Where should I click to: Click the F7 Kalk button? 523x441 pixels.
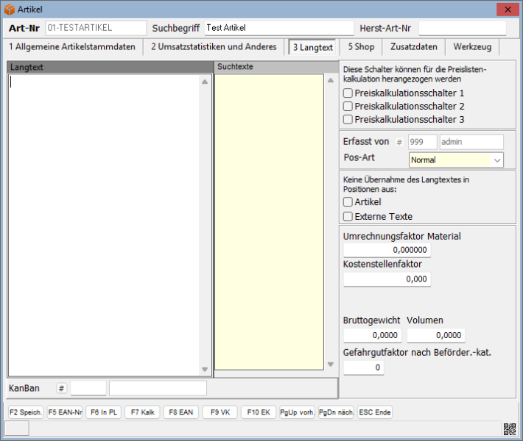pos(141,412)
